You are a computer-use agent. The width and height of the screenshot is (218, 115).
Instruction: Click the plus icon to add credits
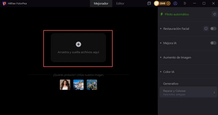(x=168, y=4)
